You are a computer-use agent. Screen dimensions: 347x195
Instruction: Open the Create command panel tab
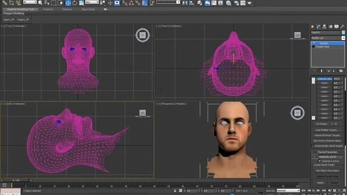click(x=312, y=27)
